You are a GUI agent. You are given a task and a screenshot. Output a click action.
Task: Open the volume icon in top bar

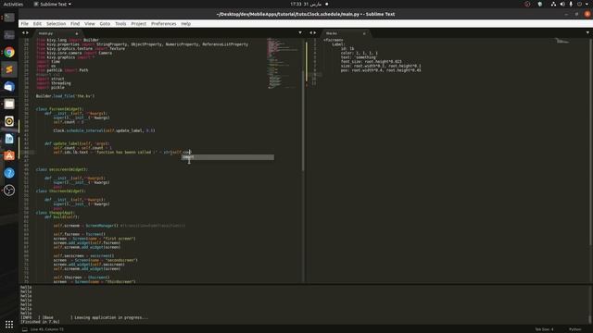pos(562,4)
